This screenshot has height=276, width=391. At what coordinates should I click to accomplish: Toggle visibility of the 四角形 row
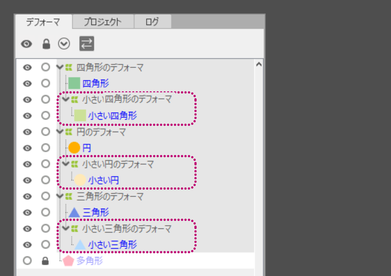pos(27,83)
